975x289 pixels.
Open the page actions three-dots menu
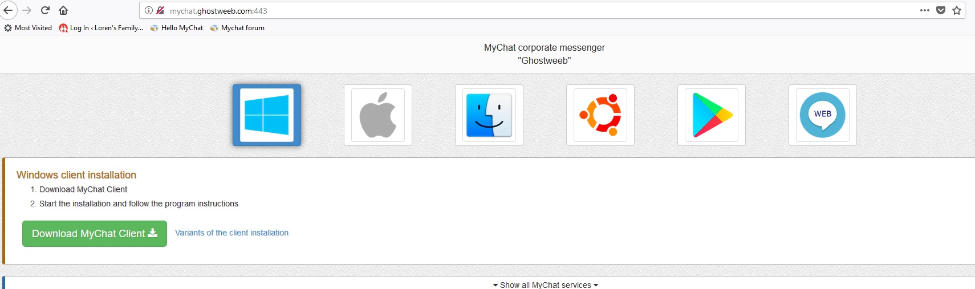(925, 10)
